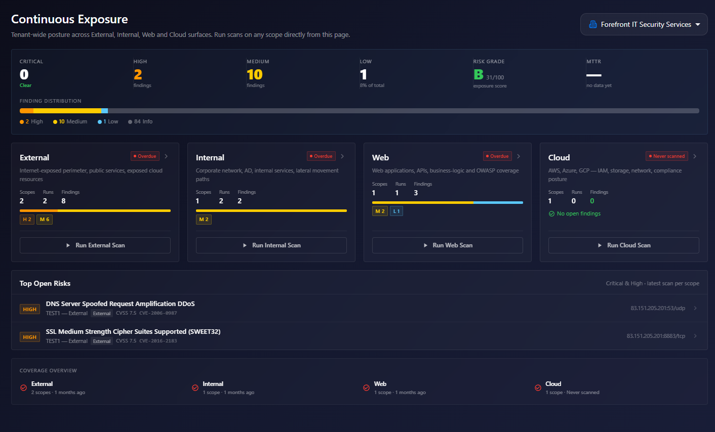This screenshot has height=432, width=715.
Task: Open the Forefront IT Security Services tenant dropdown
Action: [x=644, y=24]
